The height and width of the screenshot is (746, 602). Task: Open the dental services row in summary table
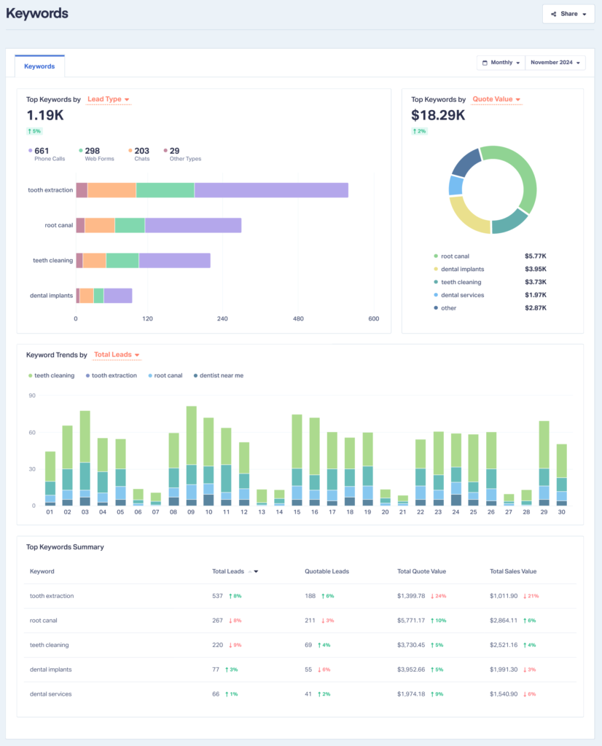tap(300, 694)
